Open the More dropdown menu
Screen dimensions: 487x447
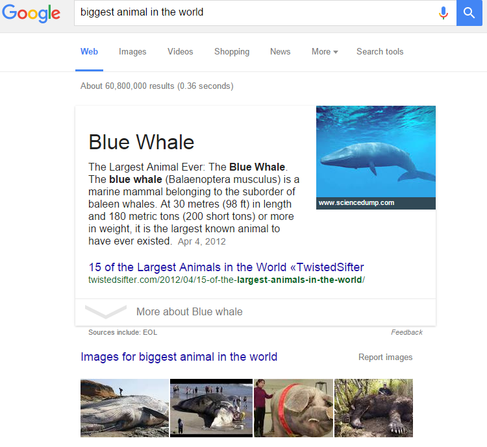pos(325,51)
